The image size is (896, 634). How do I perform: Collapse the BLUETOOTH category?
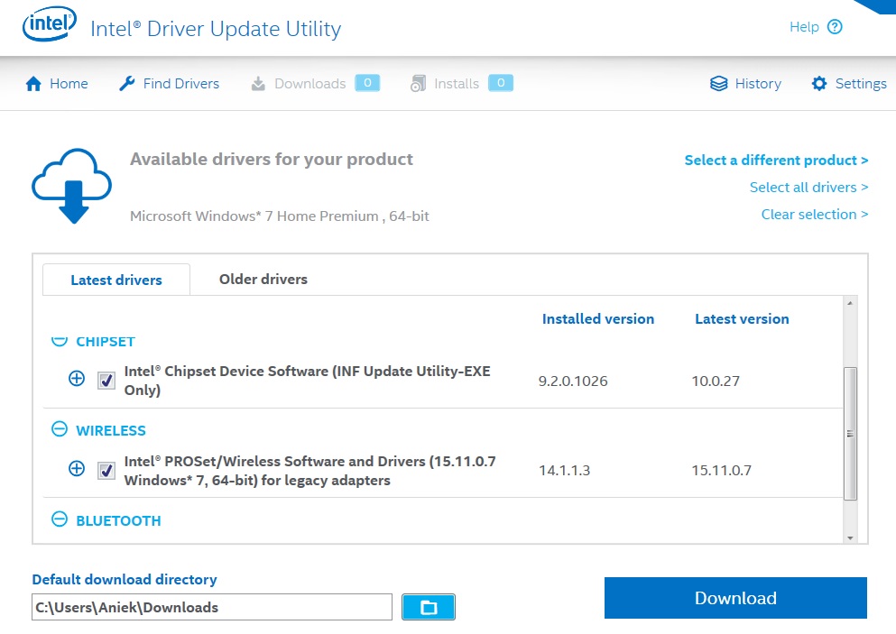click(60, 519)
